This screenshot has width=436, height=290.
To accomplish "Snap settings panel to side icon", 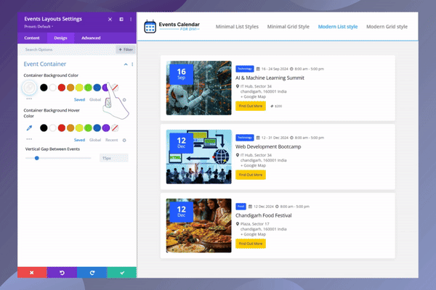I will click(121, 19).
